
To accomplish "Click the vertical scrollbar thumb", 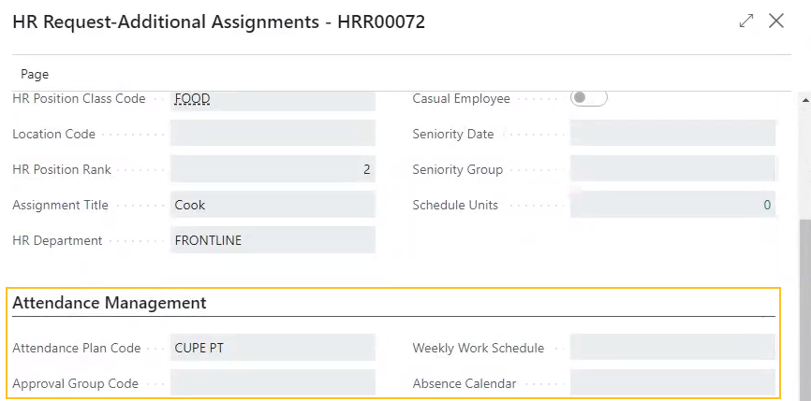I will coord(804,308).
